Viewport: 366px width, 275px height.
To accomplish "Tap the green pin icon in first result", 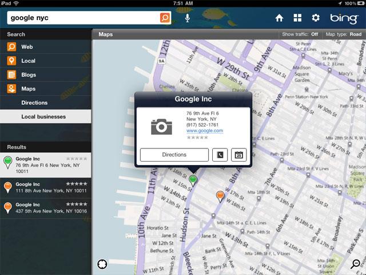I will click(x=8, y=162).
